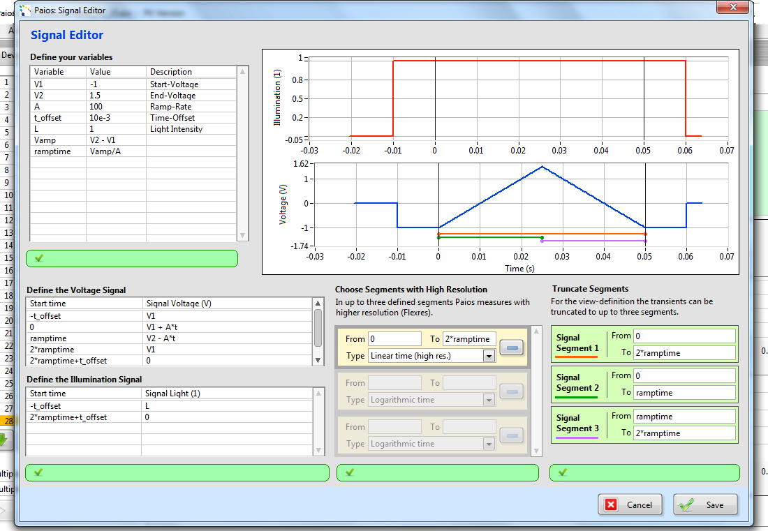768x531 pixels.
Task: Select t_offset value '10e-3'
Action: click(x=116, y=118)
